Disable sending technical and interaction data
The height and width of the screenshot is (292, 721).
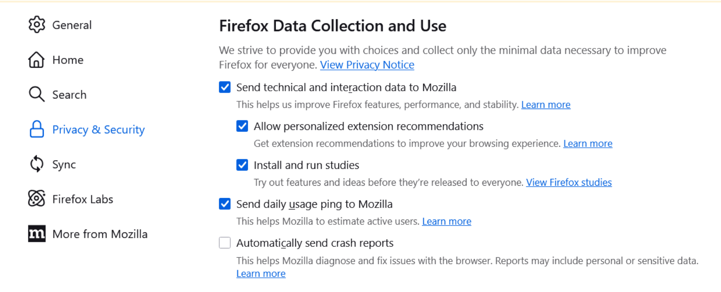[x=224, y=87]
